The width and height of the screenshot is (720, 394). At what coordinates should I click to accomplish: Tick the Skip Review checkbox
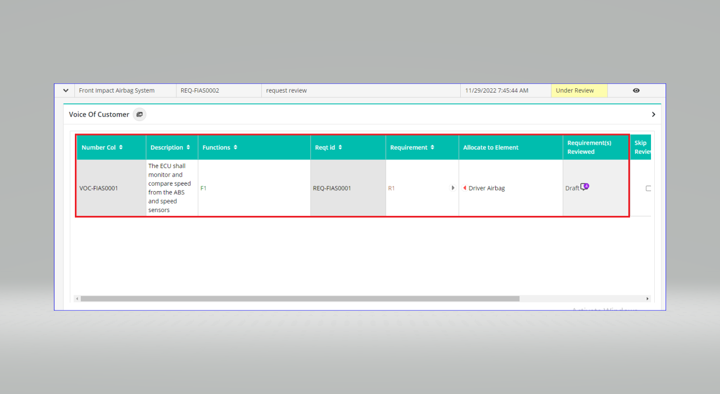(648, 188)
